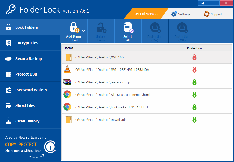This screenshot has height=162, width=234.
Task: Click the Protection column header
Action: tap(208, 48)
